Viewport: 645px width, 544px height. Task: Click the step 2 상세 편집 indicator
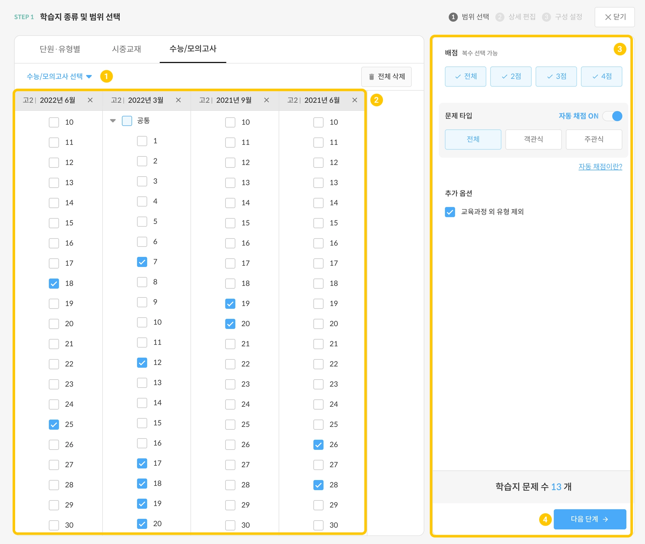pyautogui.click(x=516, y=17)
